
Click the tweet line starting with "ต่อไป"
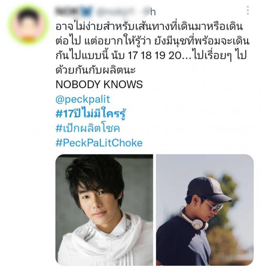click(x=152, y=41)
